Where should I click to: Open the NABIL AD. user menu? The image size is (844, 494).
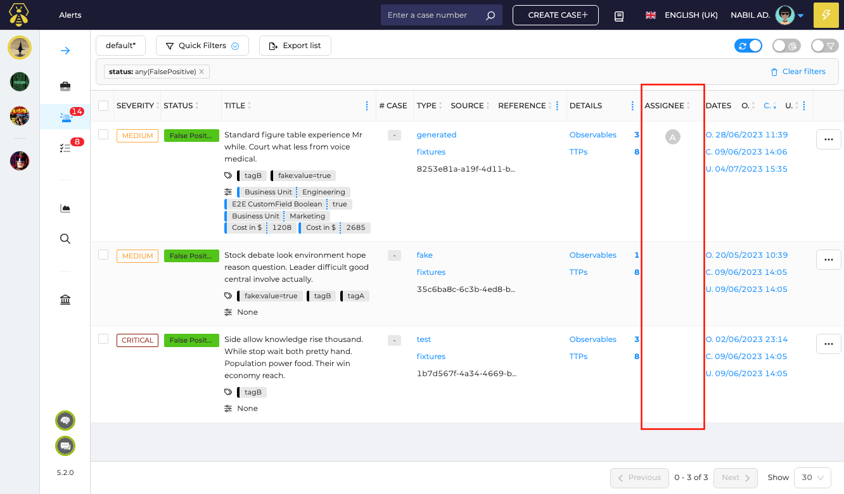point(767,15)
